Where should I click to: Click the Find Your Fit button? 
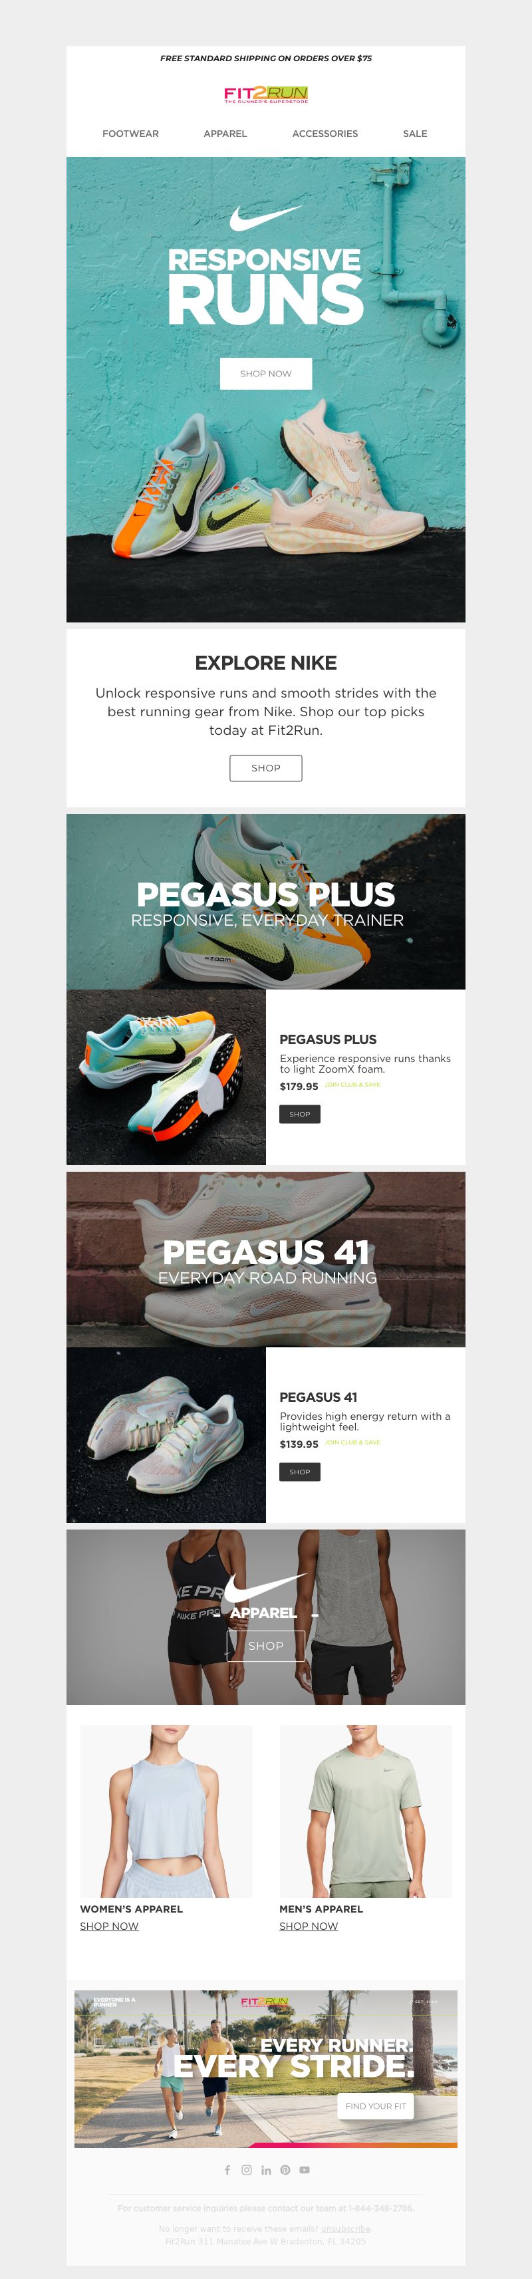[375, 2105]
